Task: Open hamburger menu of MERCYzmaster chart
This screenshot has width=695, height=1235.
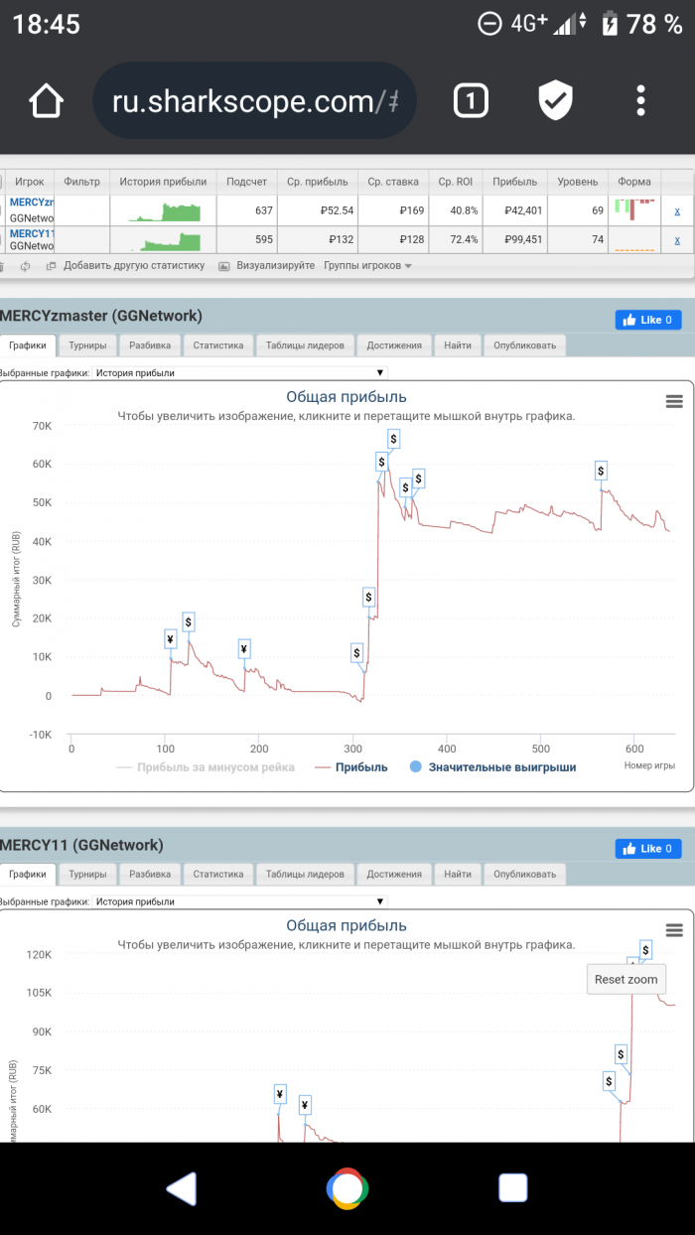Action: click(674, 401)
